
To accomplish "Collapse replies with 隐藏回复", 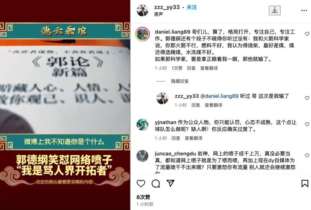I will click(180, 81).
